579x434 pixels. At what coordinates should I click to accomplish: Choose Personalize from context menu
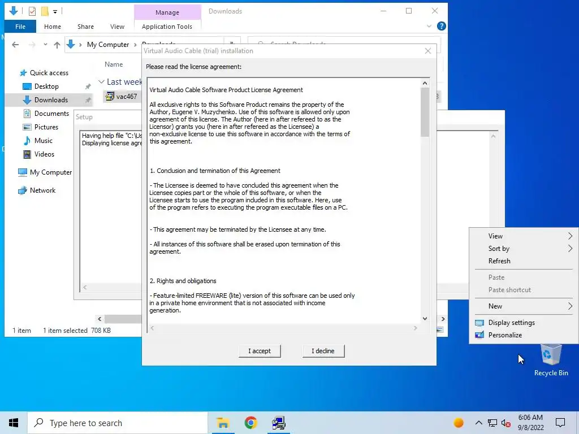coord(524,335)
